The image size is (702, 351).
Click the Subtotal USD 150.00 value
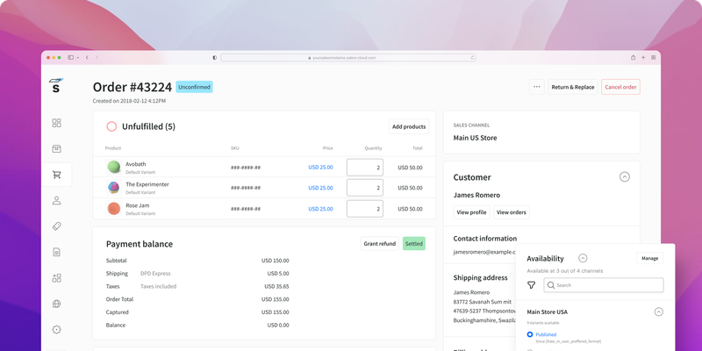pyautogui.click(x=275, y=261)
